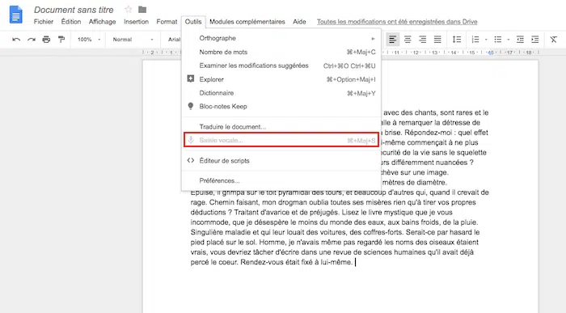
Task: Choose Orthographe in the menu
Action: pyautogui.click(x=281, y=38)
